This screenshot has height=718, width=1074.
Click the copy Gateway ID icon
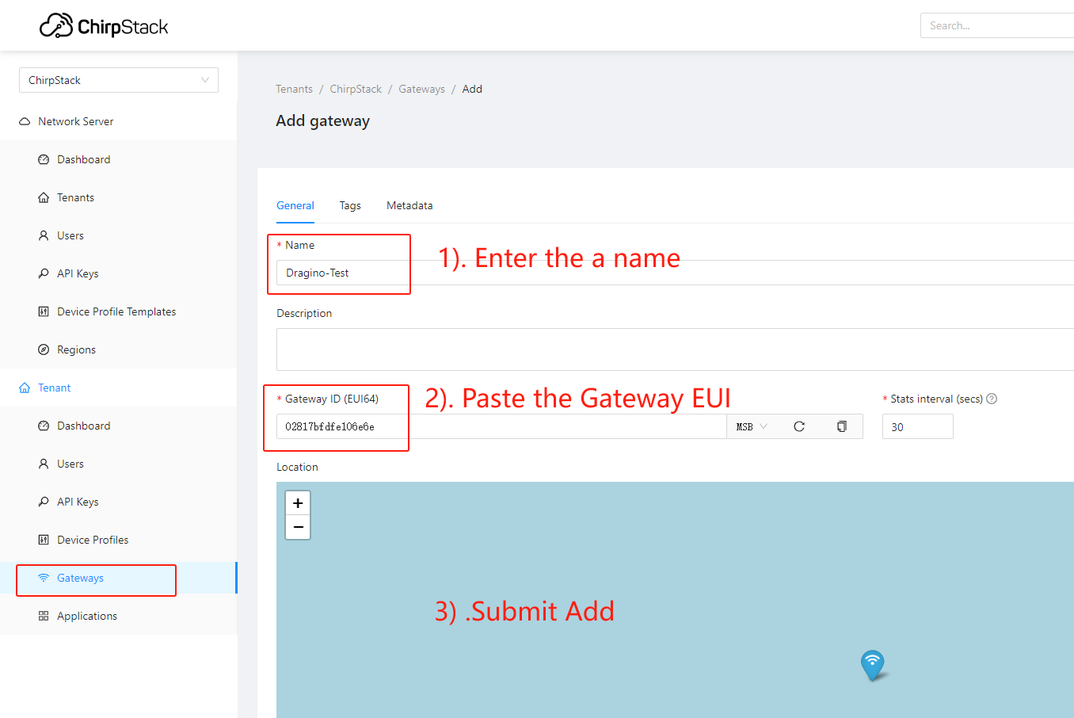click(841, 426)
